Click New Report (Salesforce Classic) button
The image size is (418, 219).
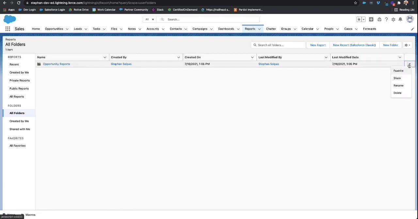click(x=354, y=45)
